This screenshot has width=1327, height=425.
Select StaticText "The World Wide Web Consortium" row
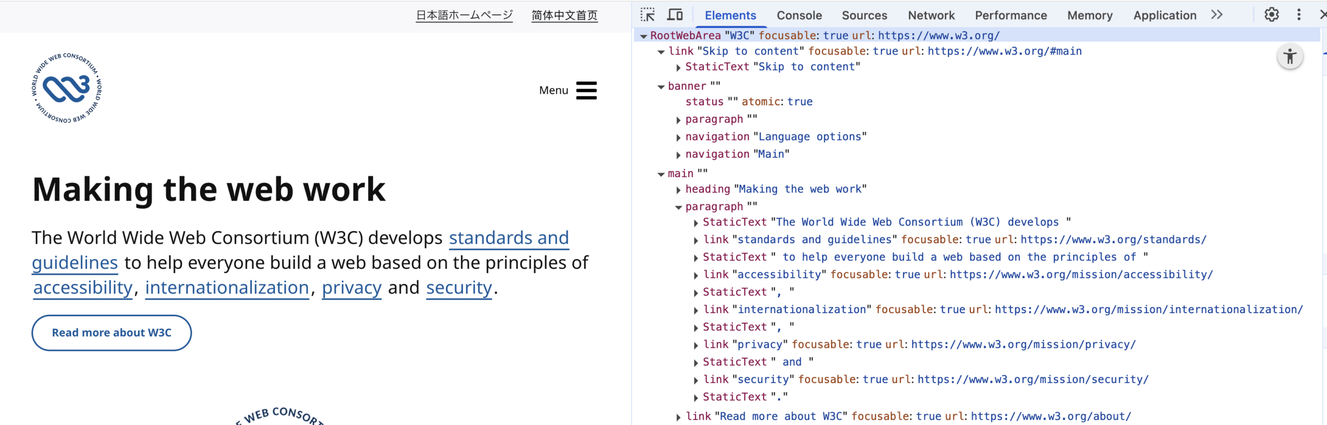click(886, 222)
